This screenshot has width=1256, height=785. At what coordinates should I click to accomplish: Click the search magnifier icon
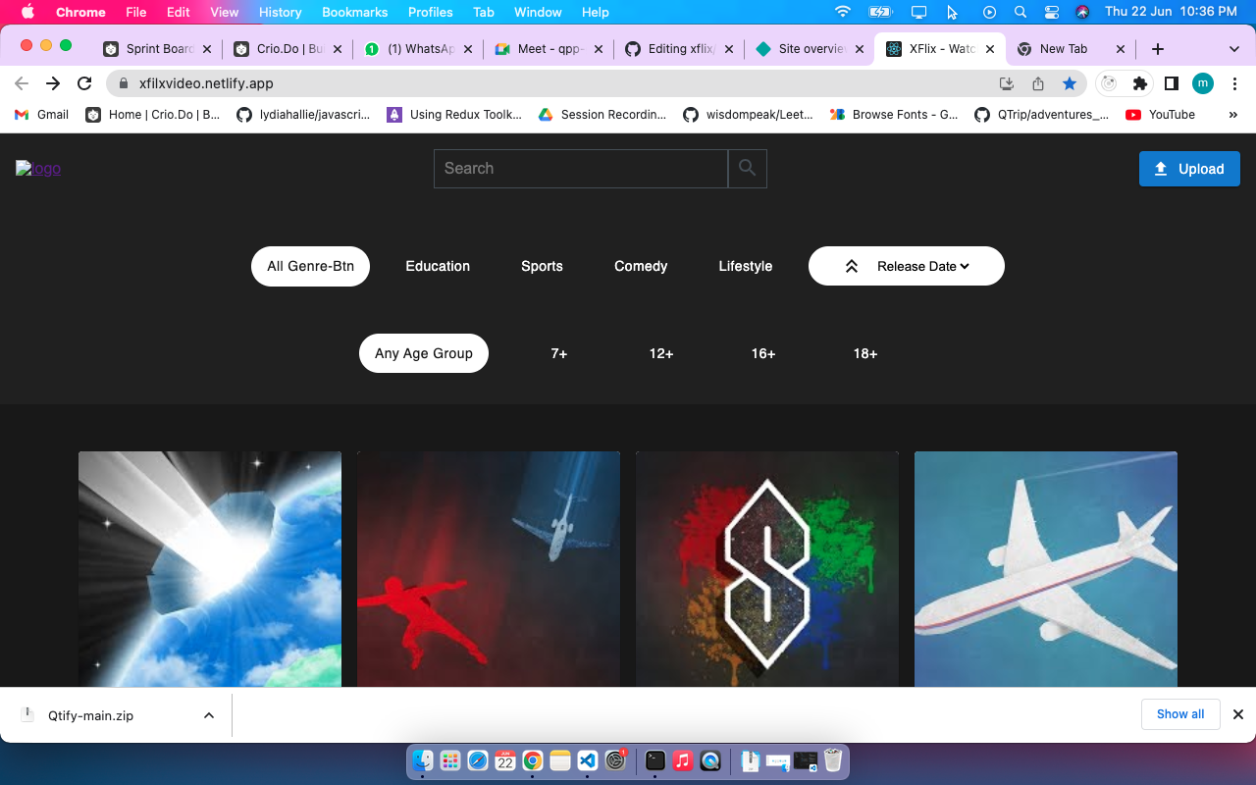pyautogui.click(x=747, y=168)
